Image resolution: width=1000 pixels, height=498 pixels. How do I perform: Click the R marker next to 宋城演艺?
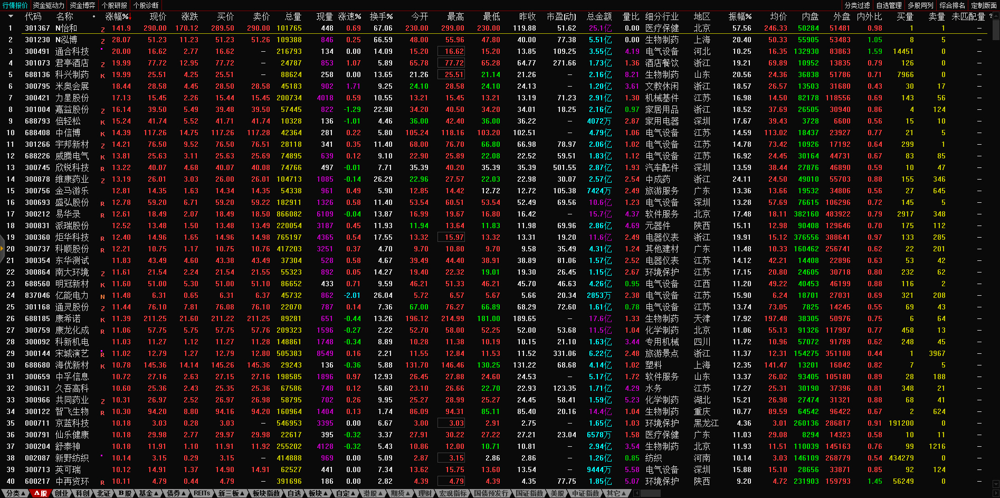point(102,354)
